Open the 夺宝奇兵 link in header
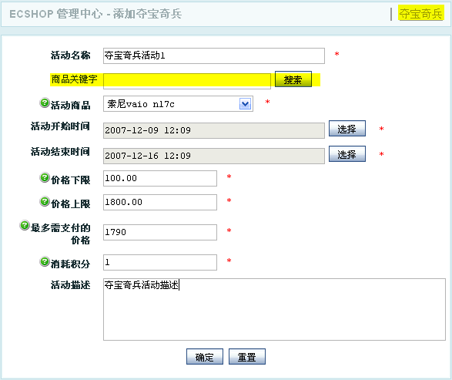Viewport: 452px width, 380px height. 420,14
